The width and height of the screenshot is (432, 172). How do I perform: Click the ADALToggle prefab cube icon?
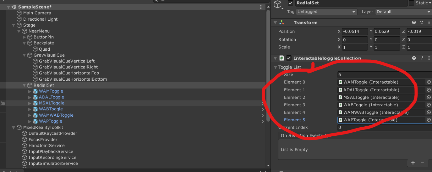point(35,97)
